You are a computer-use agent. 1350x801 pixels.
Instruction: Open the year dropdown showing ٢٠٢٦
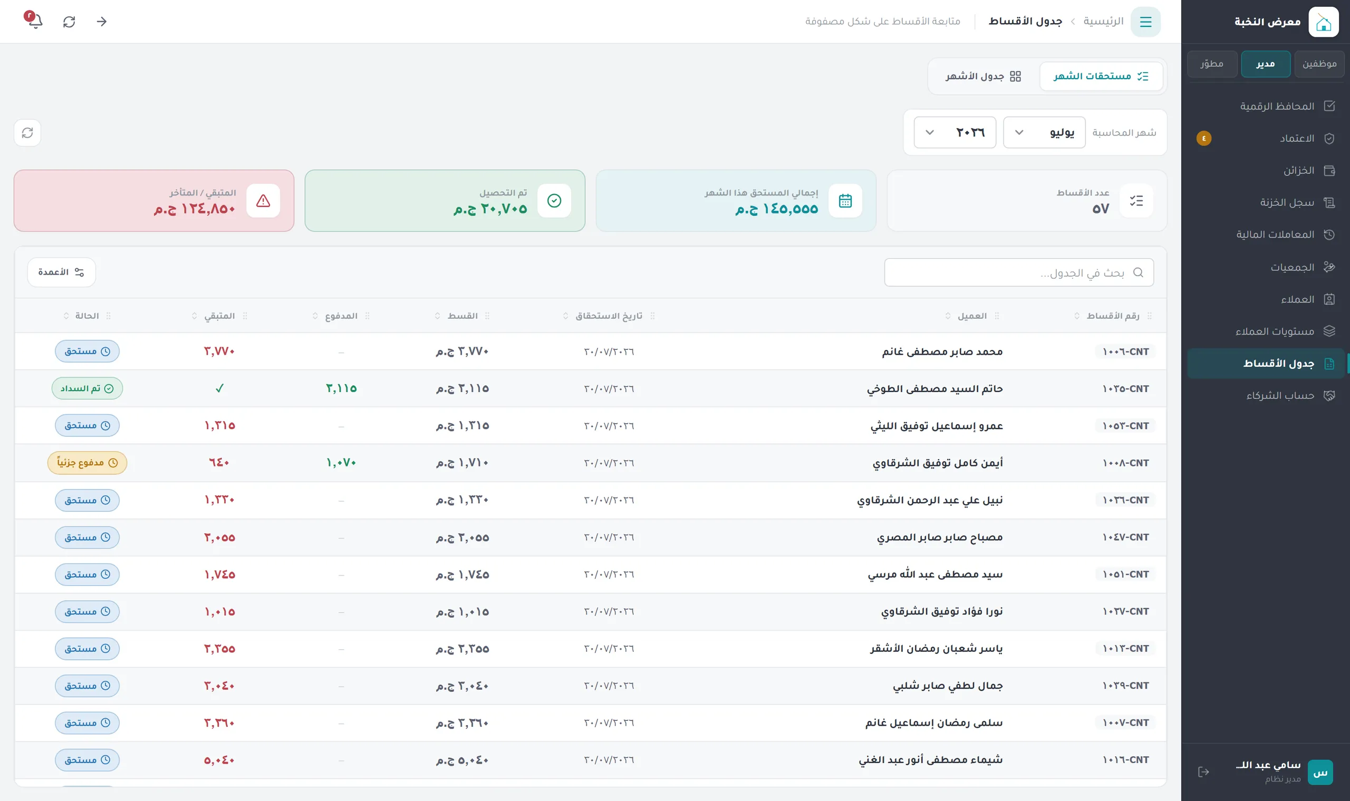954,133
